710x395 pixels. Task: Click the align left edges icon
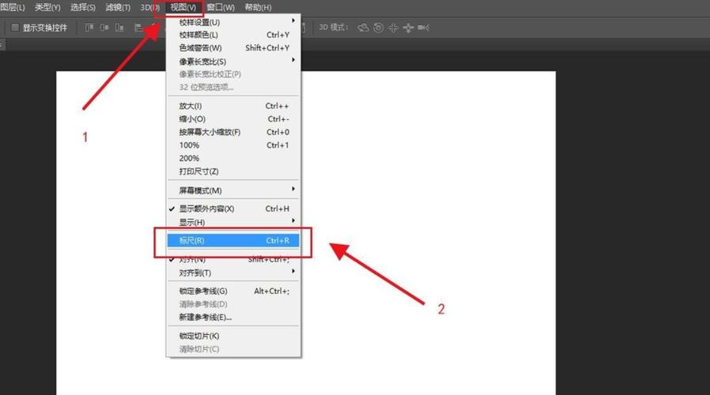[138, 28]
